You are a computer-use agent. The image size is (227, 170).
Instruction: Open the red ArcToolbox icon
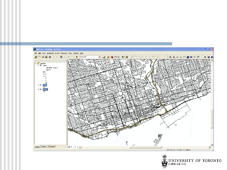[x=112, y=57]
